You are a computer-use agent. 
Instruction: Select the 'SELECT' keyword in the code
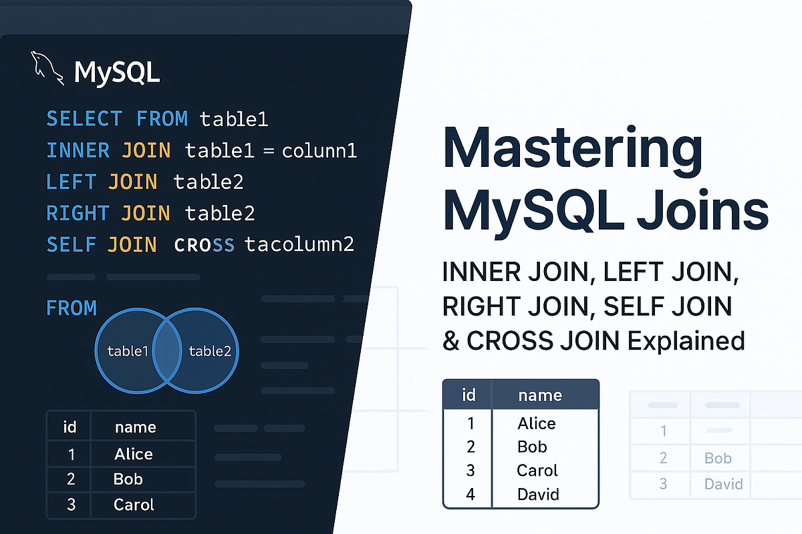click(84, 119)
